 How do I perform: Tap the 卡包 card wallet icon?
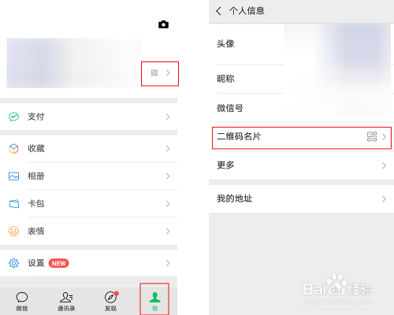(x=14, y=204)
